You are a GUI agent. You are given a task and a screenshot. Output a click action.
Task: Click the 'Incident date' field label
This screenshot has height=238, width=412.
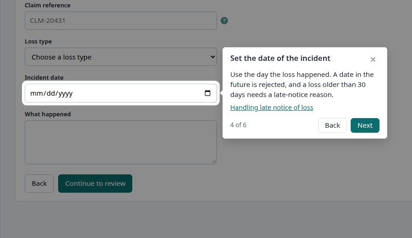(x=44, y=77)
